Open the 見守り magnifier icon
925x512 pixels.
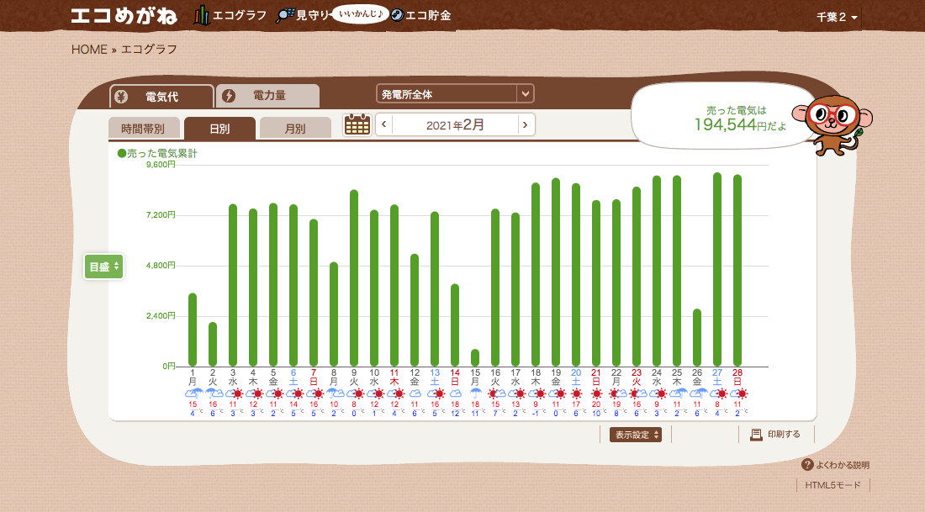285,15
